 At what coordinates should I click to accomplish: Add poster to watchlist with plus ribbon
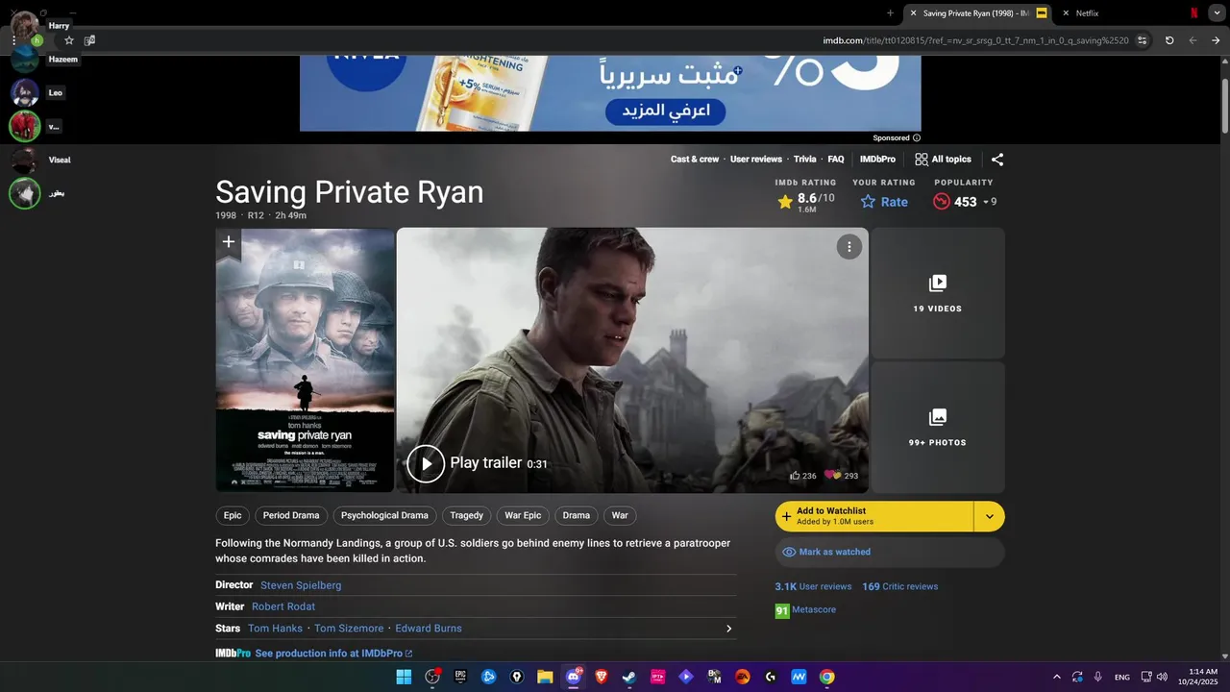click(x=229, y=242)
